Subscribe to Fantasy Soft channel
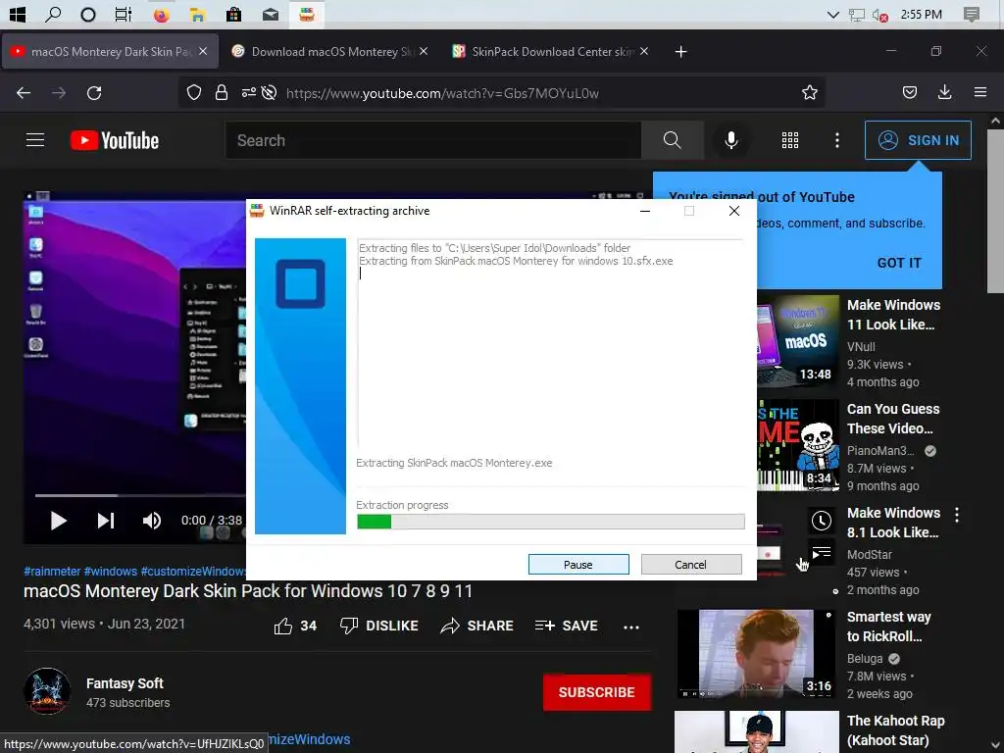This screenshot has height=753, width=1004. pos(597,692)
